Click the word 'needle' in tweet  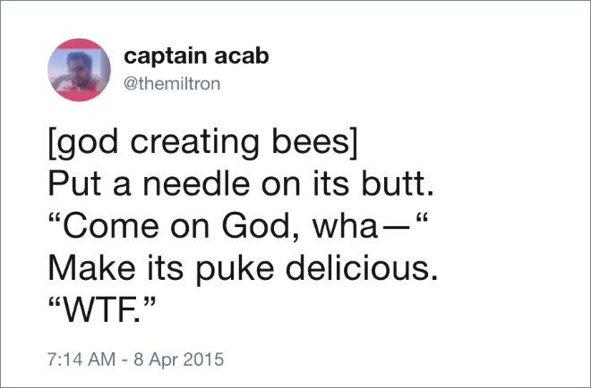click(196, 184)
